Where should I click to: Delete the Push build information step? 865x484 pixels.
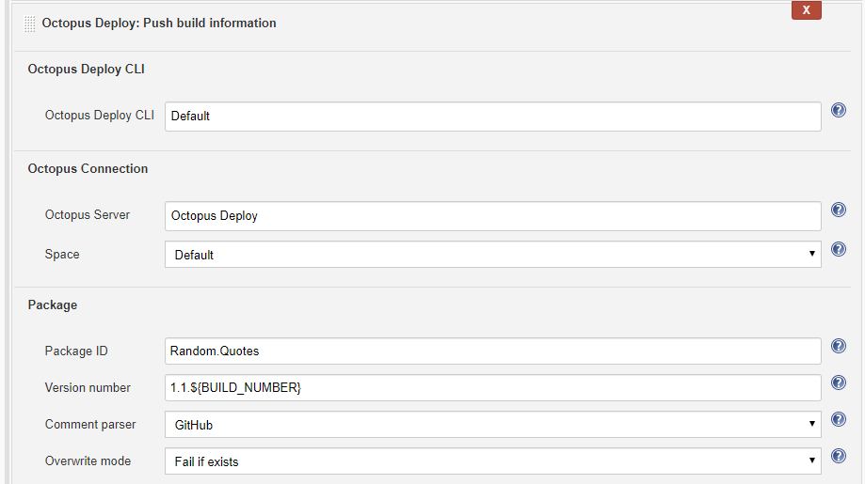[x=807, y=10]
